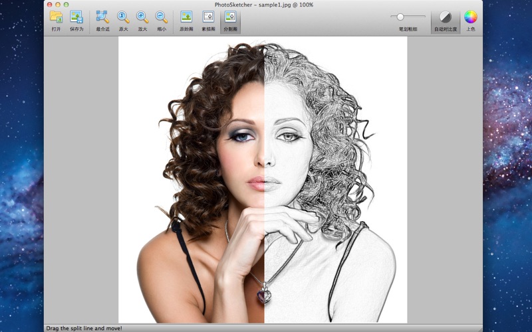Image resolution: width=532 pixels, height=332 pixels.
Task: Select the 最合适 (Best Fit) zoom icon
Action: (102, 17)
